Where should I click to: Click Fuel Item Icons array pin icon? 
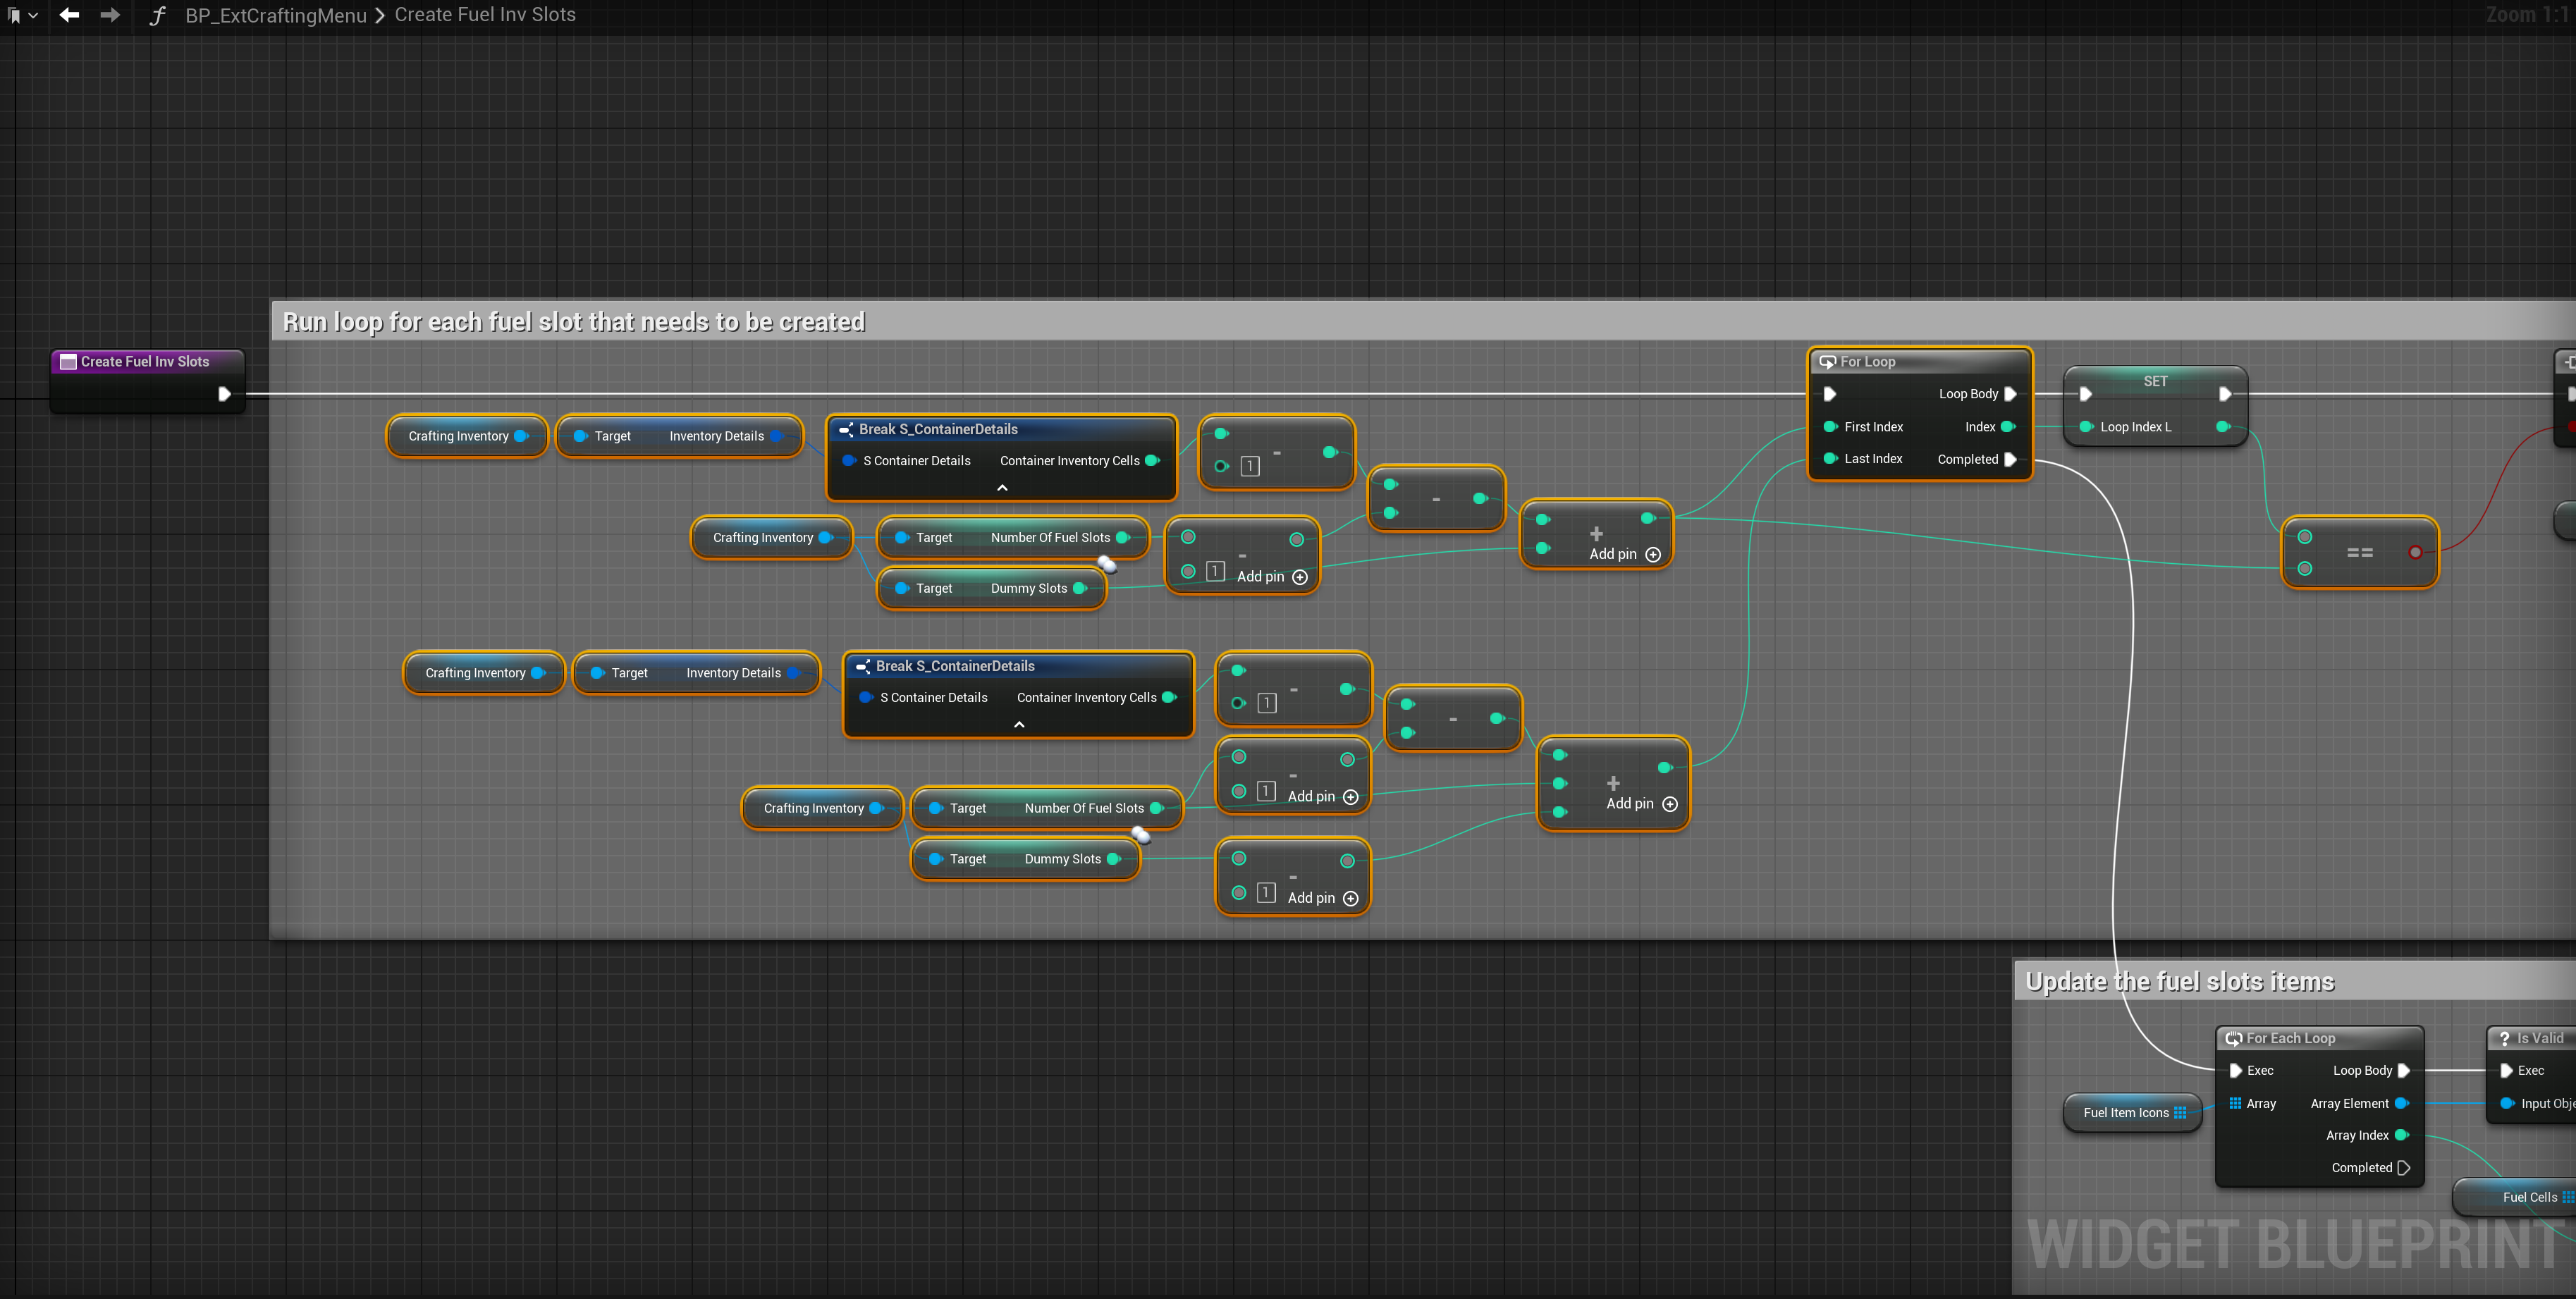tap(2180, 1113)
